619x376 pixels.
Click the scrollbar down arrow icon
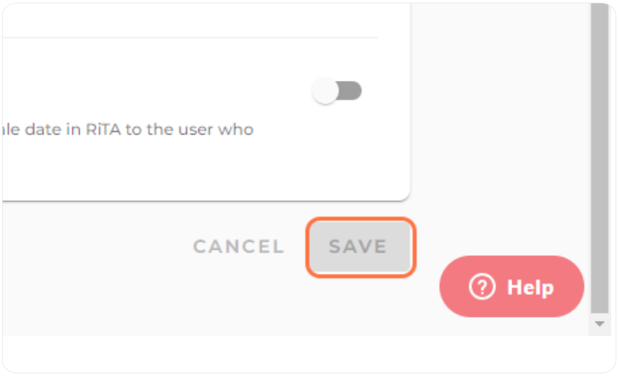tap(600, 324)
